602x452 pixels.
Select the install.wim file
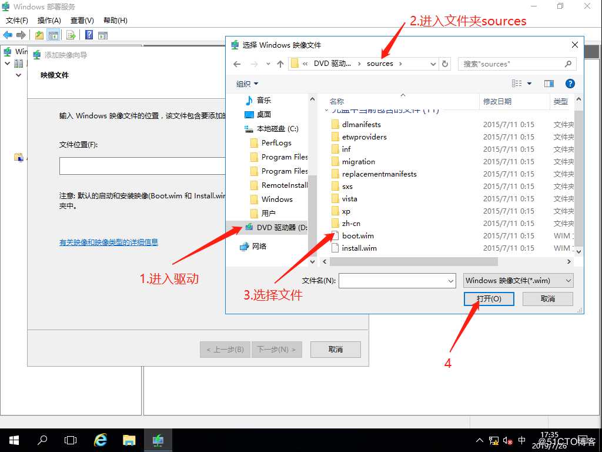[359, 248]
